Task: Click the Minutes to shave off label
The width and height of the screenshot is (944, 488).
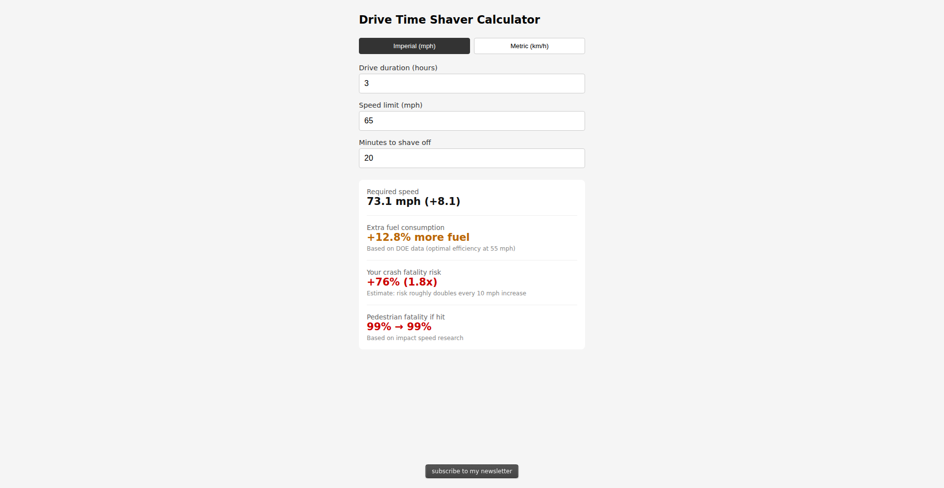Action: 394,143
